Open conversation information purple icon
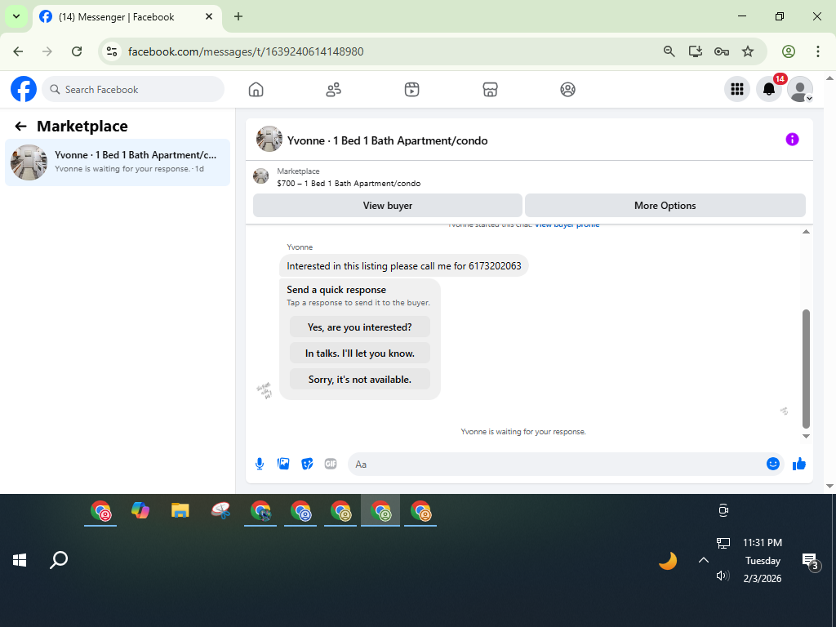 tap(792, 140)
